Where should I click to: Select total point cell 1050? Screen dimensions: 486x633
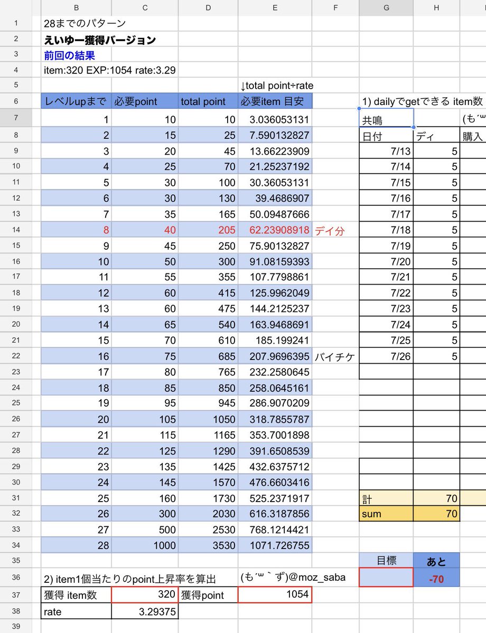208,419
